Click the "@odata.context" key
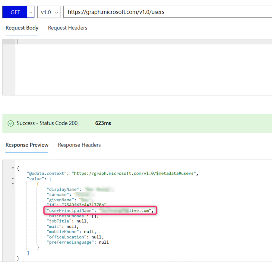272x262 pixels. coord(47,173)
